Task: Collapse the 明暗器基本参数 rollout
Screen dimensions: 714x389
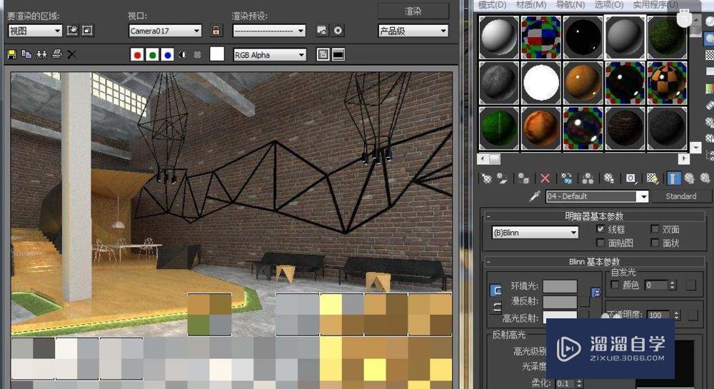Action: (594, 216)
